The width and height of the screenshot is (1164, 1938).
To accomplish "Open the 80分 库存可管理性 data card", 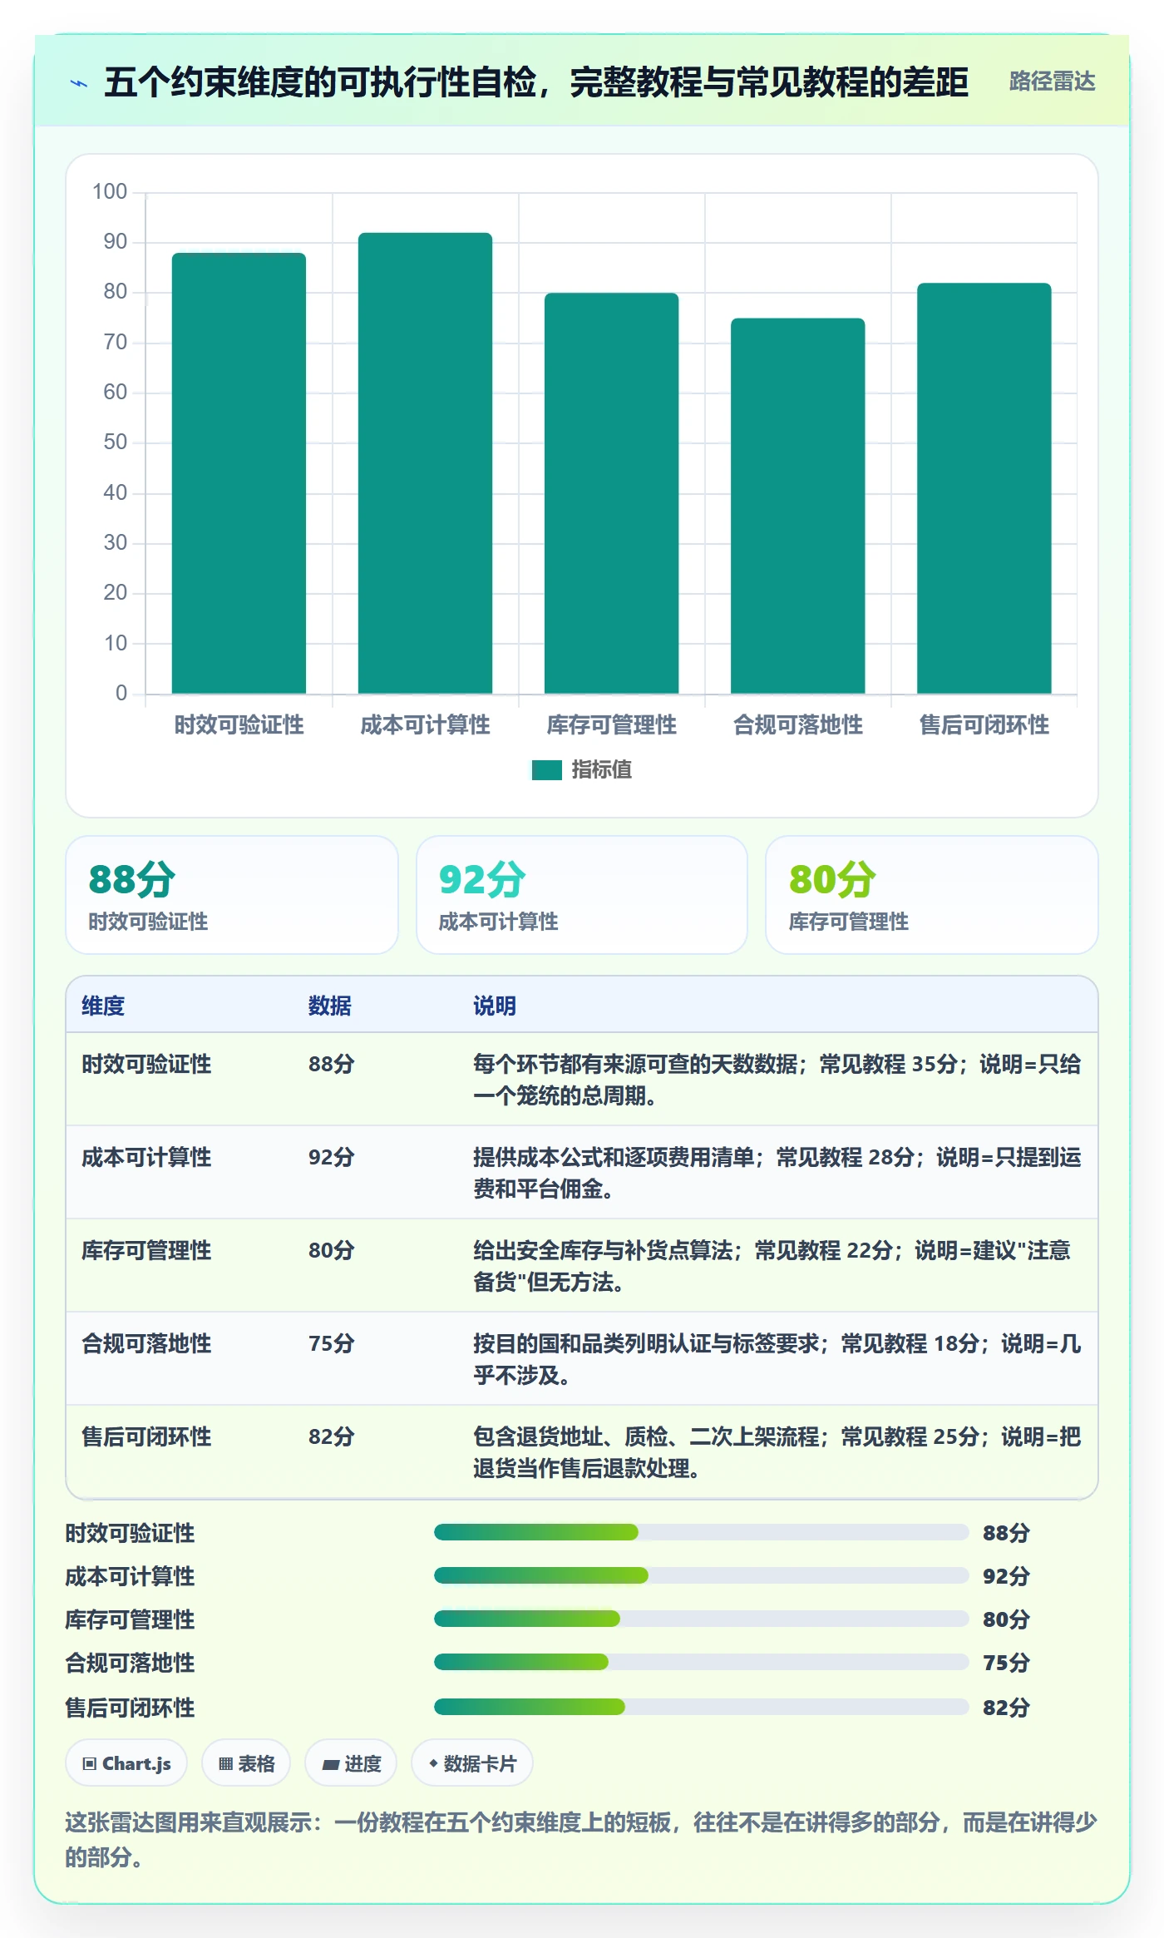I will point(931,895).
